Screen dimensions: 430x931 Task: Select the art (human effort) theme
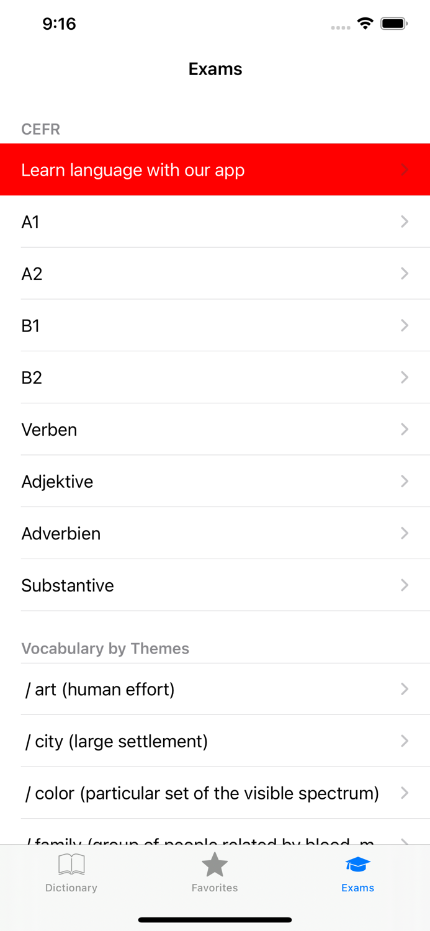pyautogui.click(x=215, y=689)
